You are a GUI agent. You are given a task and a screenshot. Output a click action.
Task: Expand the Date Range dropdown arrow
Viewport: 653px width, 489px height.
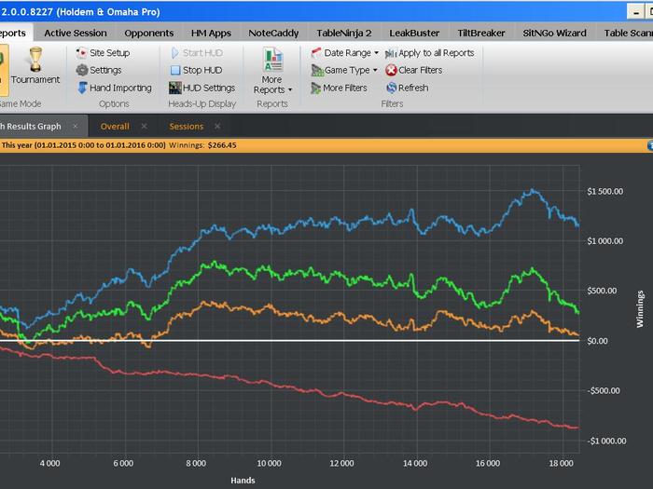376,53
